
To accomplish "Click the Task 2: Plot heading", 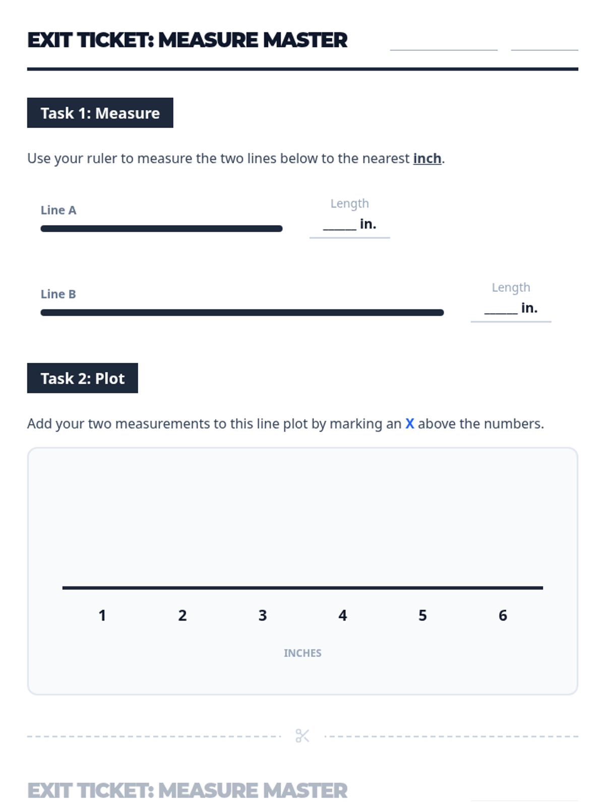I will 82,378.
